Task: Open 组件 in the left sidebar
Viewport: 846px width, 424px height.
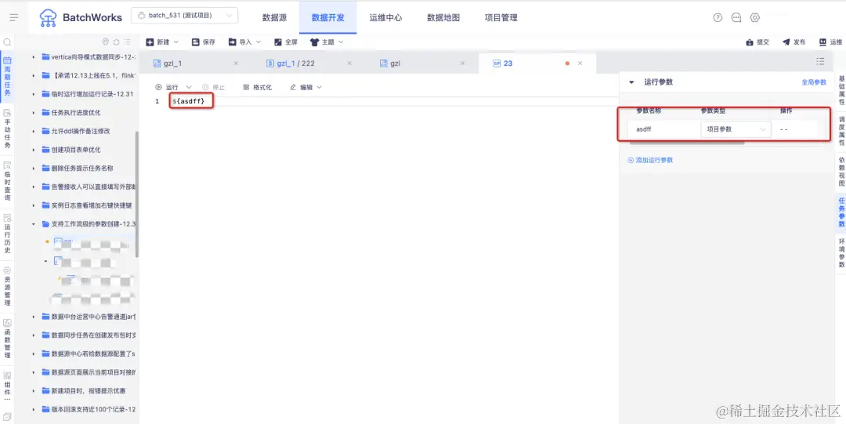Action: [8, 387]
